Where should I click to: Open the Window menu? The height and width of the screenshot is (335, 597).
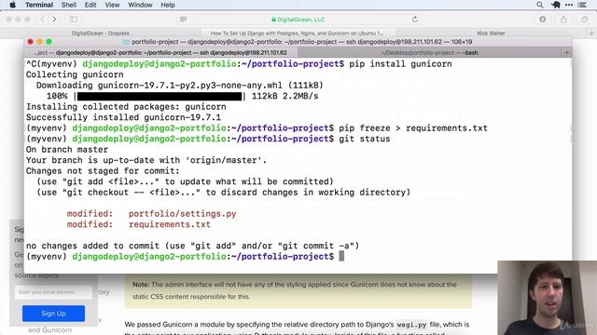tap(140, 5)
